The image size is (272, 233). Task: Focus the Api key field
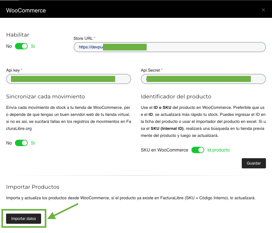point(68,79)
